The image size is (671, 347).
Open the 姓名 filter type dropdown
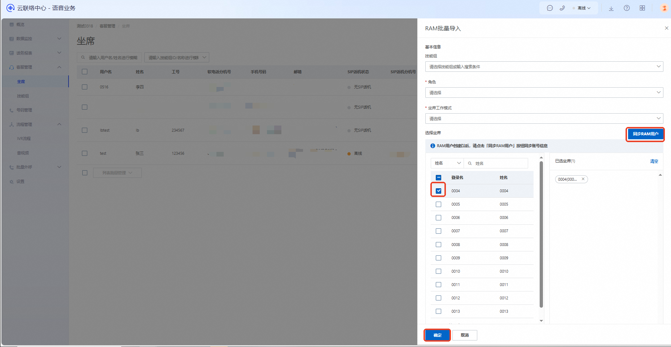pyautogui.click(x=447, y=163)
